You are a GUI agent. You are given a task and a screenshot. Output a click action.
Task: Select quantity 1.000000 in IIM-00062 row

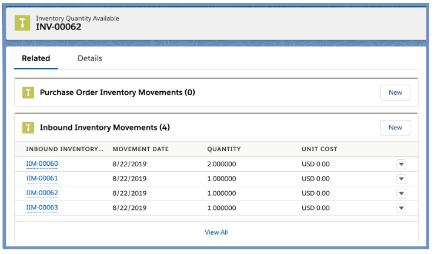tap(222, 193)
